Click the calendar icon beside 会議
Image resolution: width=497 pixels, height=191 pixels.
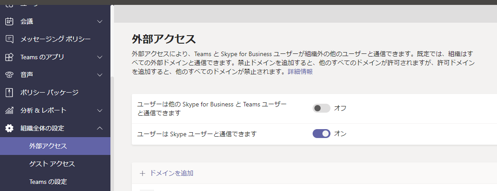(x=9, y=21)
